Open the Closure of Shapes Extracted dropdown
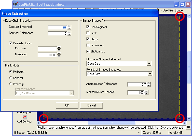The image size is (192, 136). pos(149,64)
